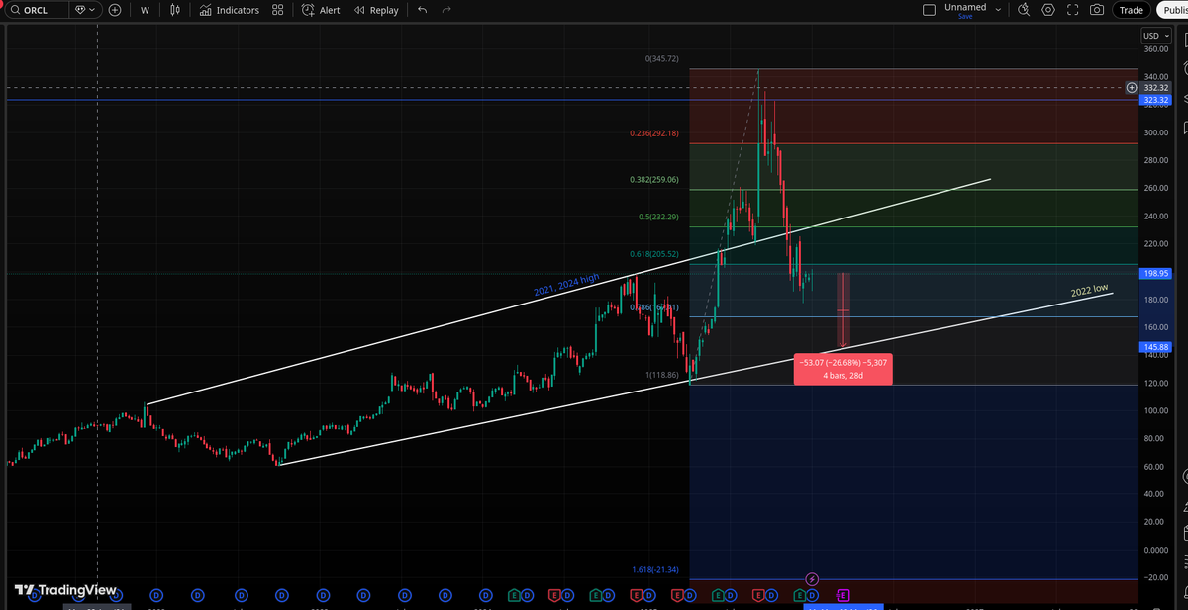Select the 323.32 blue price label
1188x610 pixels.
click(x=1156, y=100)
